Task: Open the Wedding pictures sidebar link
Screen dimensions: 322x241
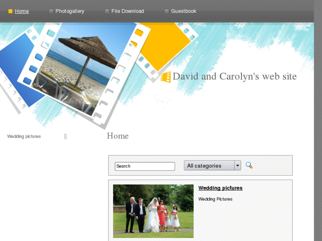Action: tap(24, 136)
